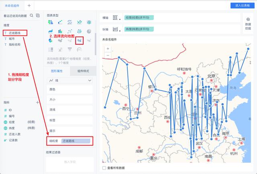Viewport: 257px width, 174px height.
Task: Select the range area chart type
Action: click(x=51, y=31)
